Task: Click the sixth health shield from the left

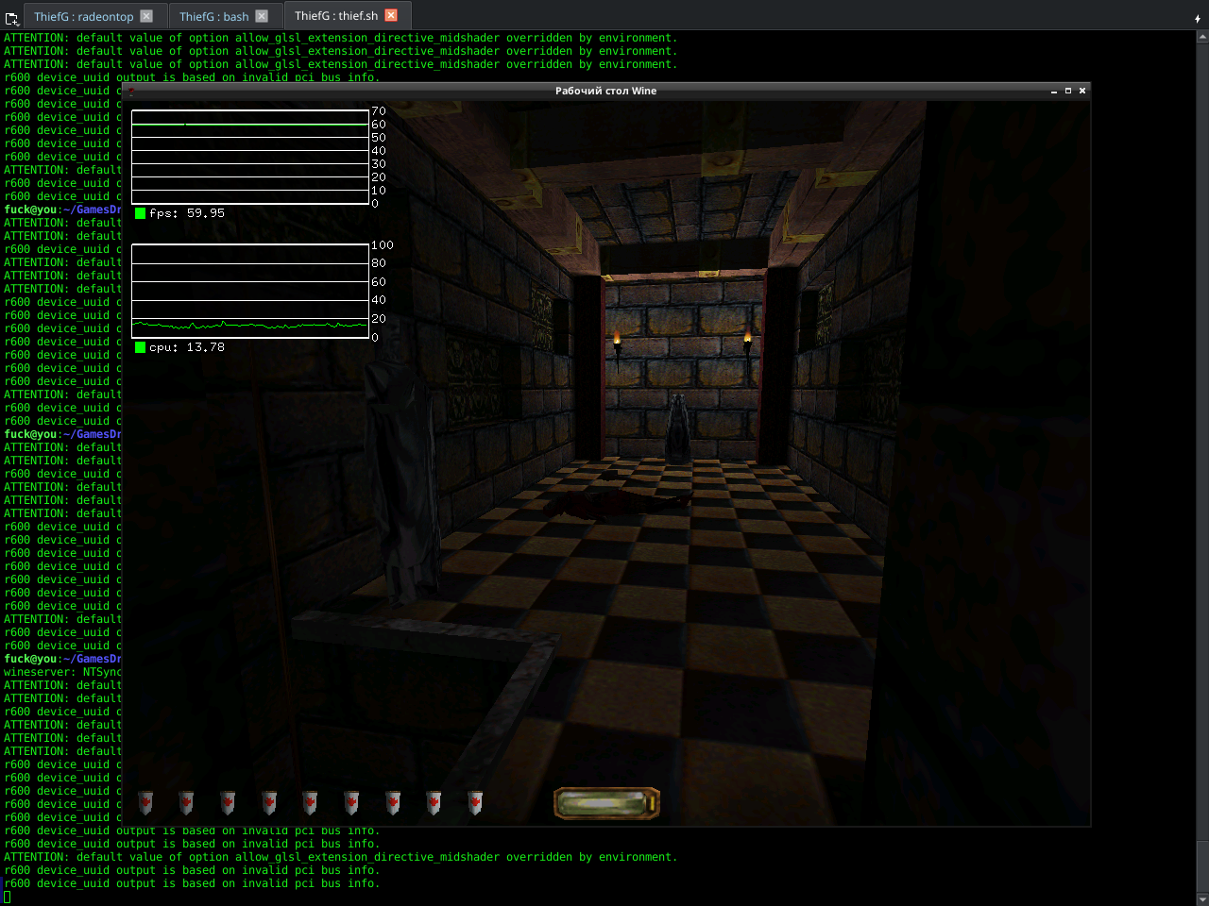Action: tap(351, 802)
